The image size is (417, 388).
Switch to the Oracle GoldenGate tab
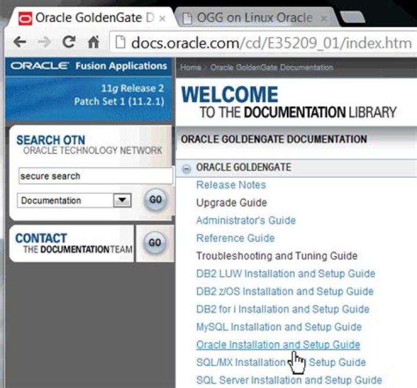point(92,18)
